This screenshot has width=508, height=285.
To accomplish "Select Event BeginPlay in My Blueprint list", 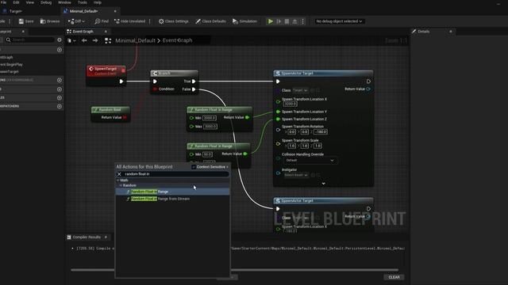I will pos(12,64).
